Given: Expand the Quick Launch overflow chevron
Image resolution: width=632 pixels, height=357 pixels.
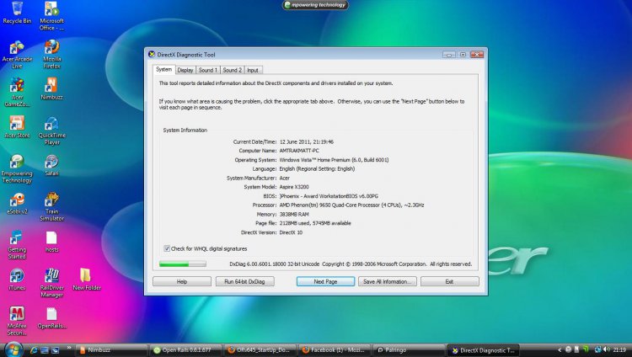Looking at the screenshot, I should point(69,348).
